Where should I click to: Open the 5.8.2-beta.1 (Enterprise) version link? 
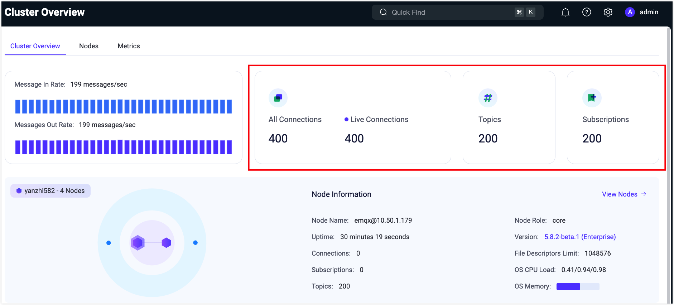click(x=580, y=237)
